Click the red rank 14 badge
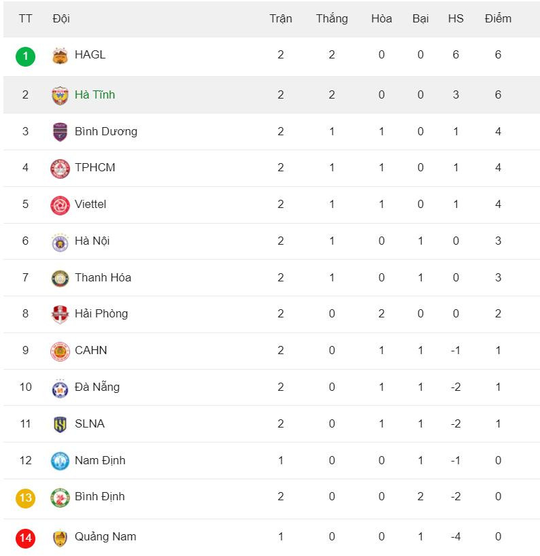 point(26,538)
